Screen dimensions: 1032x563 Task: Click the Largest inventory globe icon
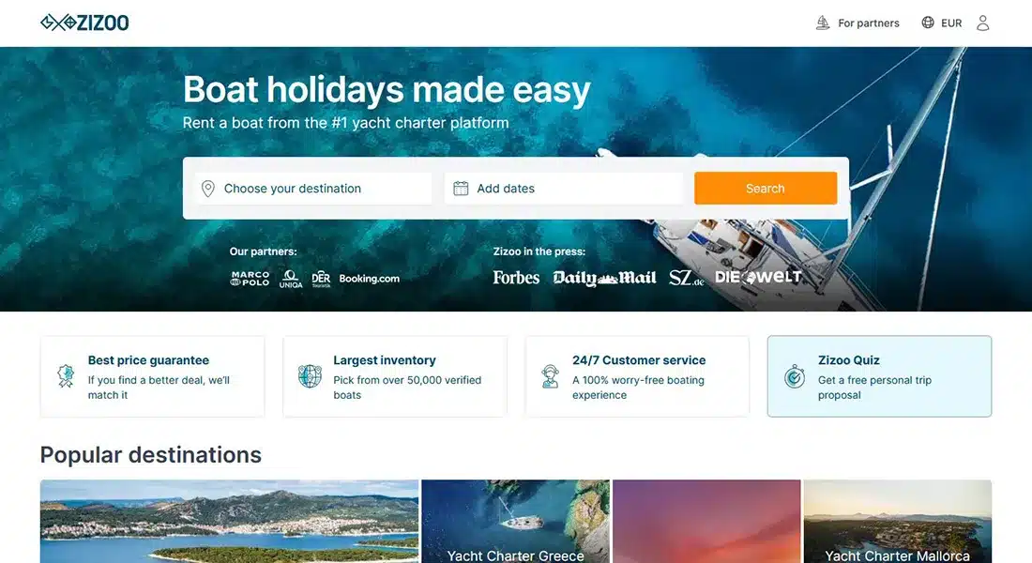pyautogui.click(x=310, y=376)
